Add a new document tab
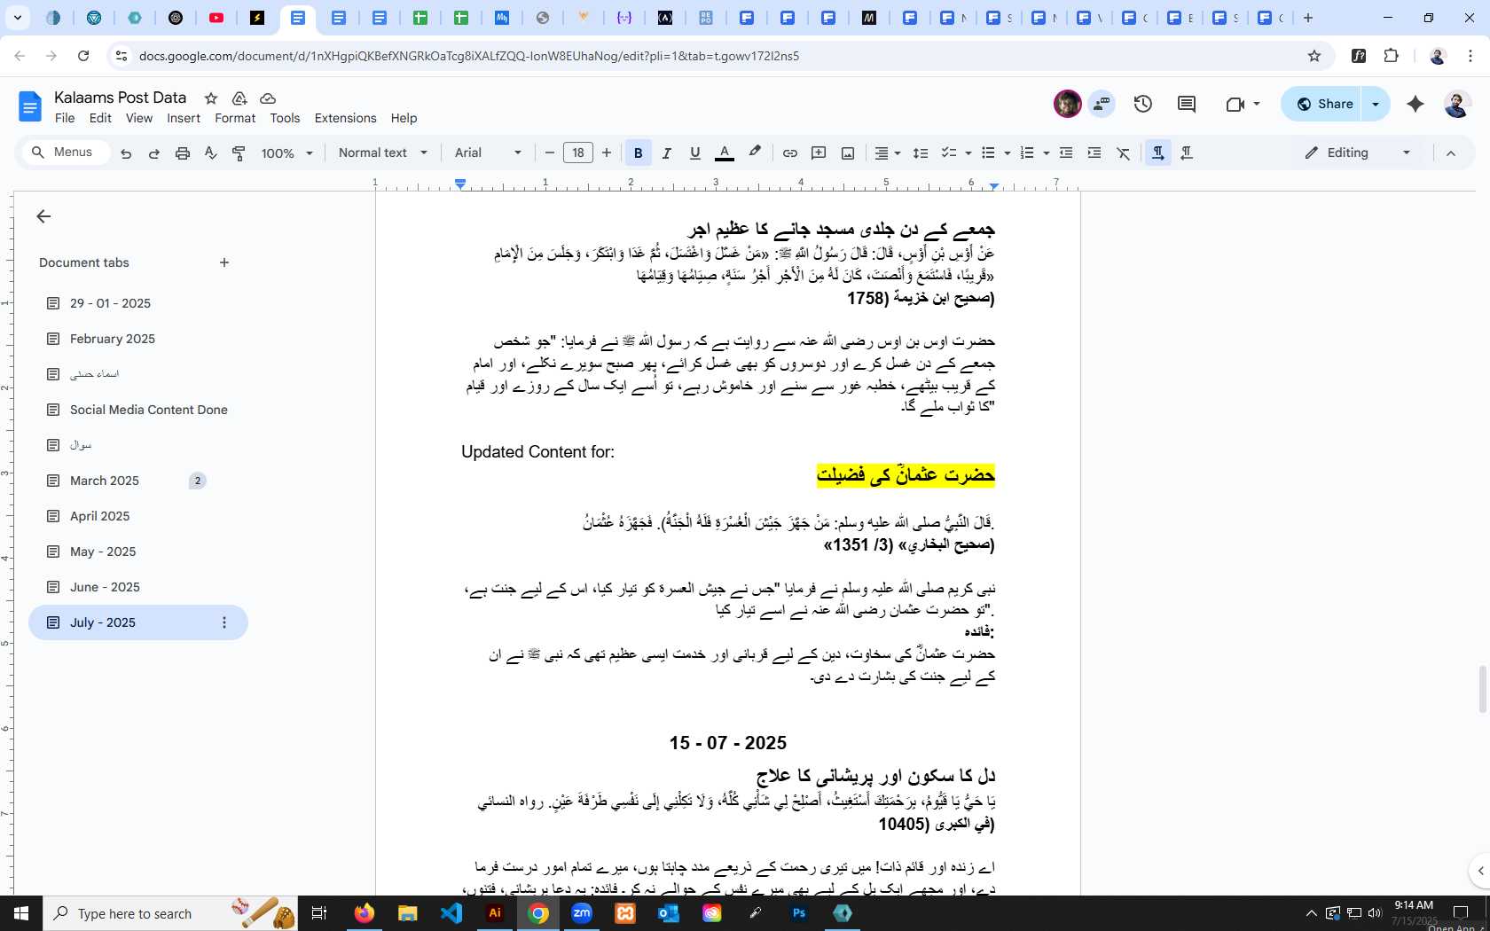 coord(224,262)
